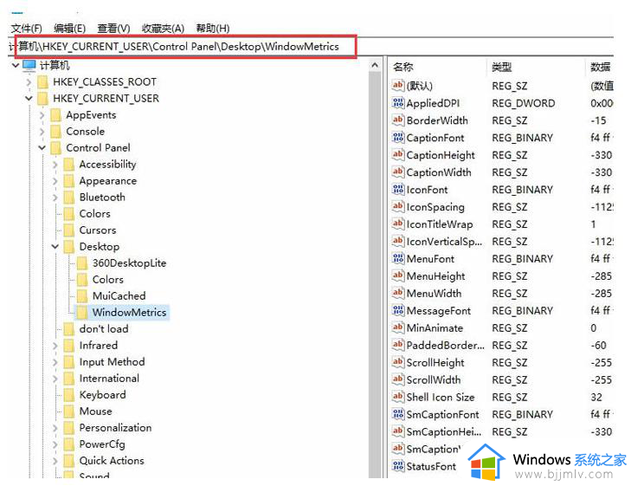Click the CaptionHeight string value icon
This screenshot has width=631, height=486.
click(398, 154)
